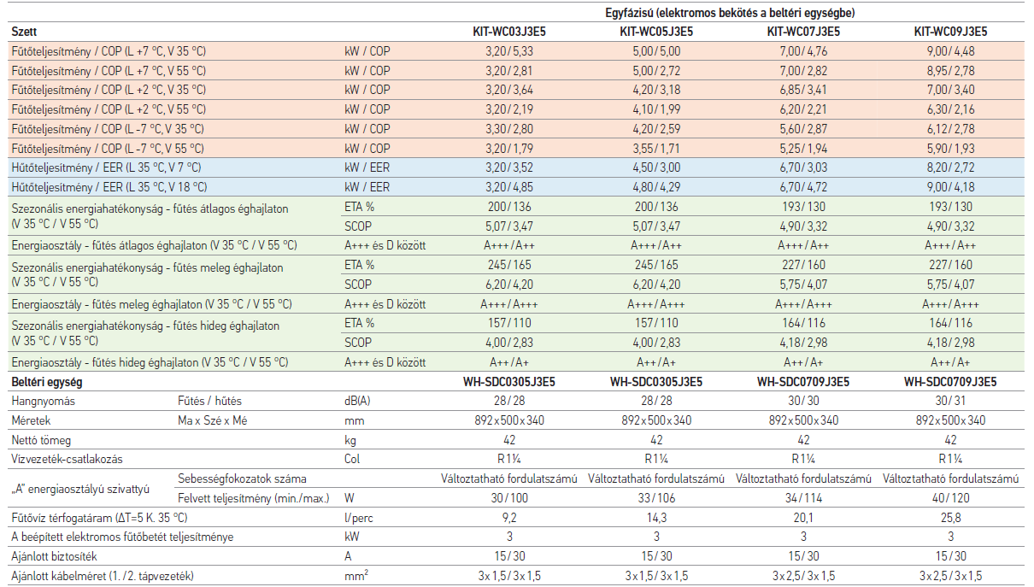Click 'Energiaosztály - fűtés hideg éghajlaton' row label
1034x587 pixels.
151,362
